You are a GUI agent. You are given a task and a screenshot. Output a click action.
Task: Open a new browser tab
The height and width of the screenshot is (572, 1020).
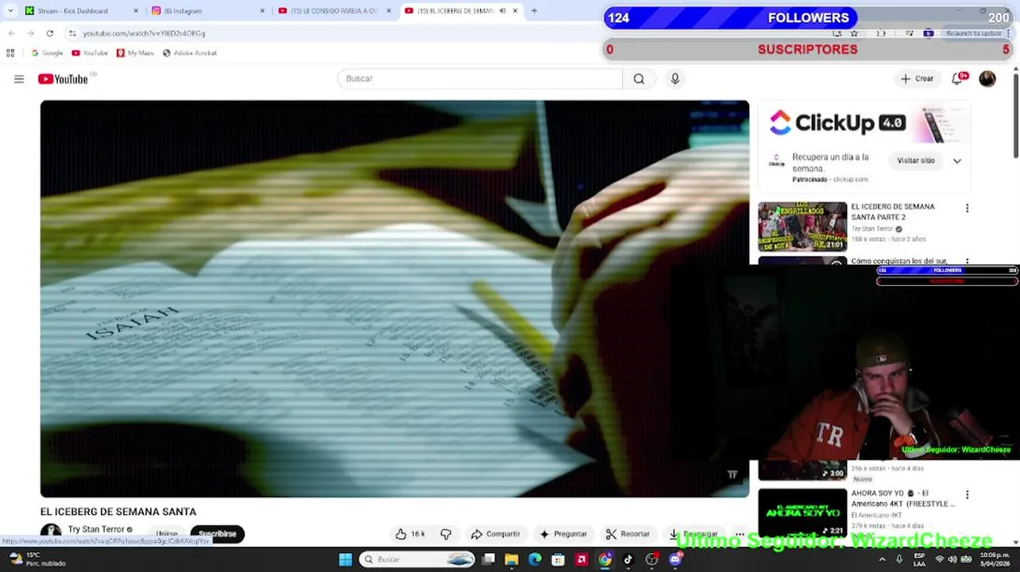tap(534, 11)
